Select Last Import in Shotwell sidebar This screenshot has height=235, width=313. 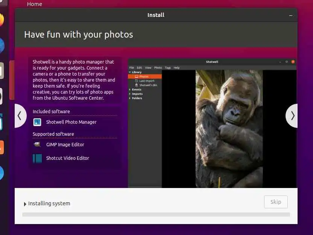(147, 81)
